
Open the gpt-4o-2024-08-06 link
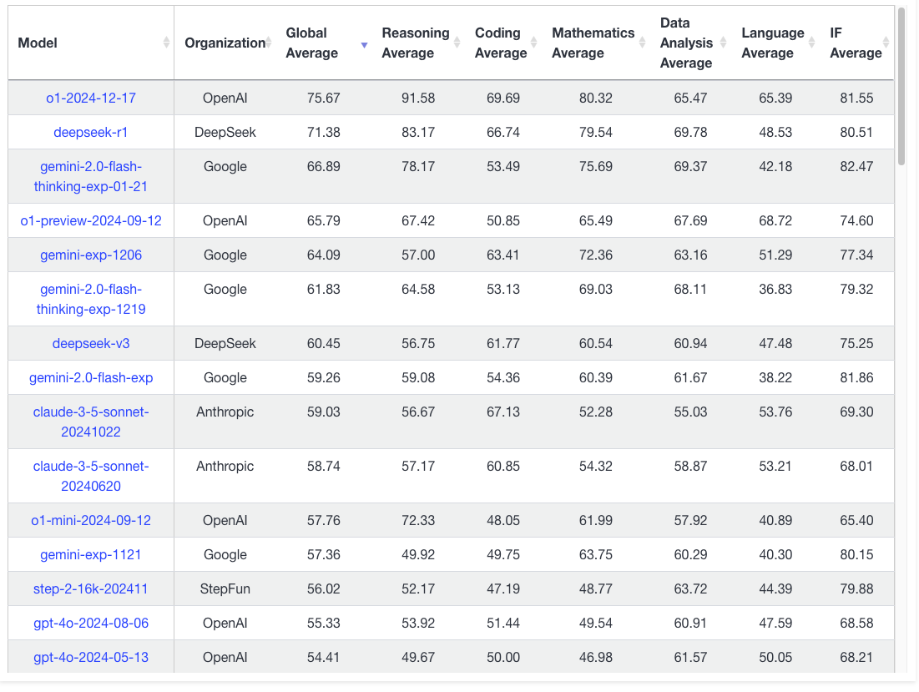pos(91,624)
